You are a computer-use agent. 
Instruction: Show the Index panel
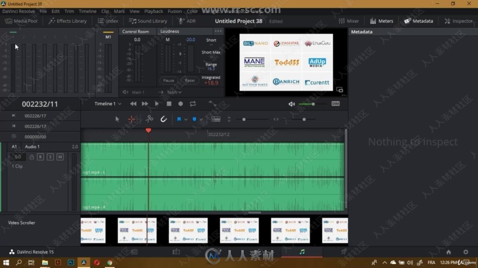108,21
